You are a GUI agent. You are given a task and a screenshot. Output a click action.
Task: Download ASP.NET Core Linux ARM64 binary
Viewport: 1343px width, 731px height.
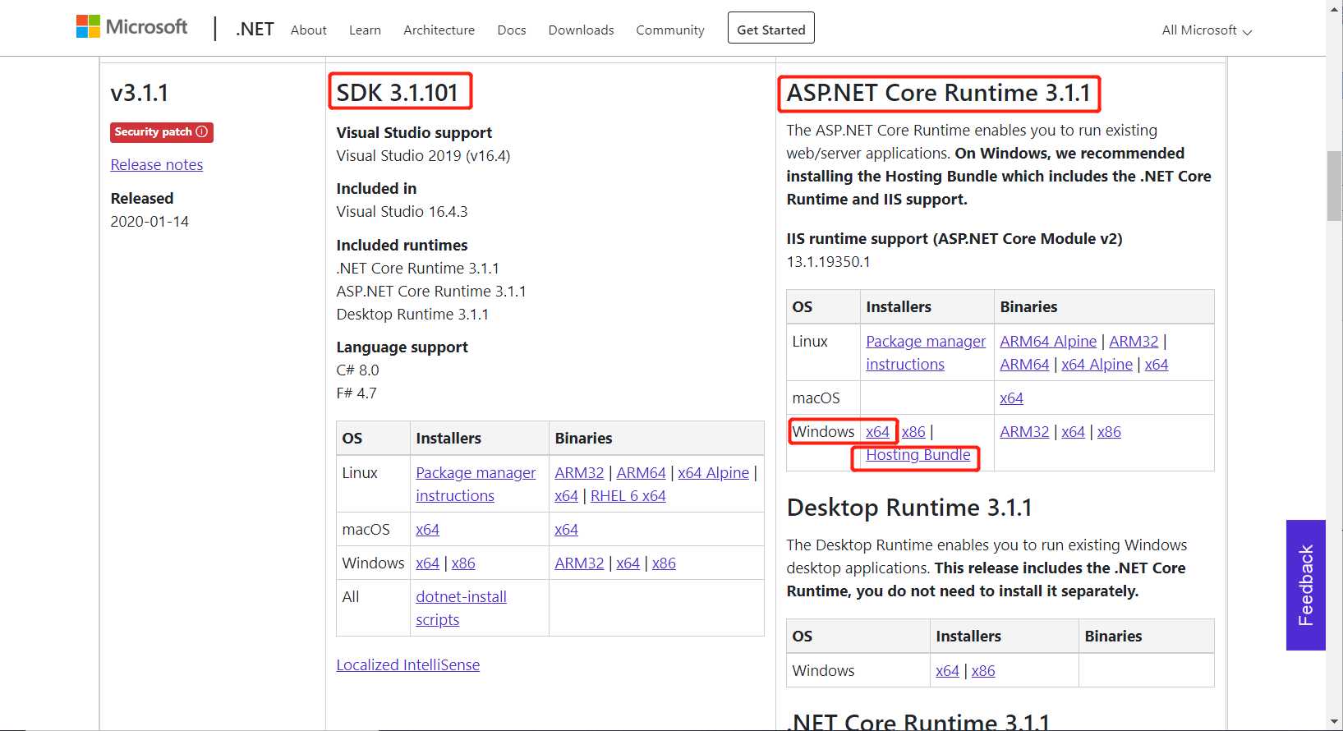click(x=1024, y=364)
